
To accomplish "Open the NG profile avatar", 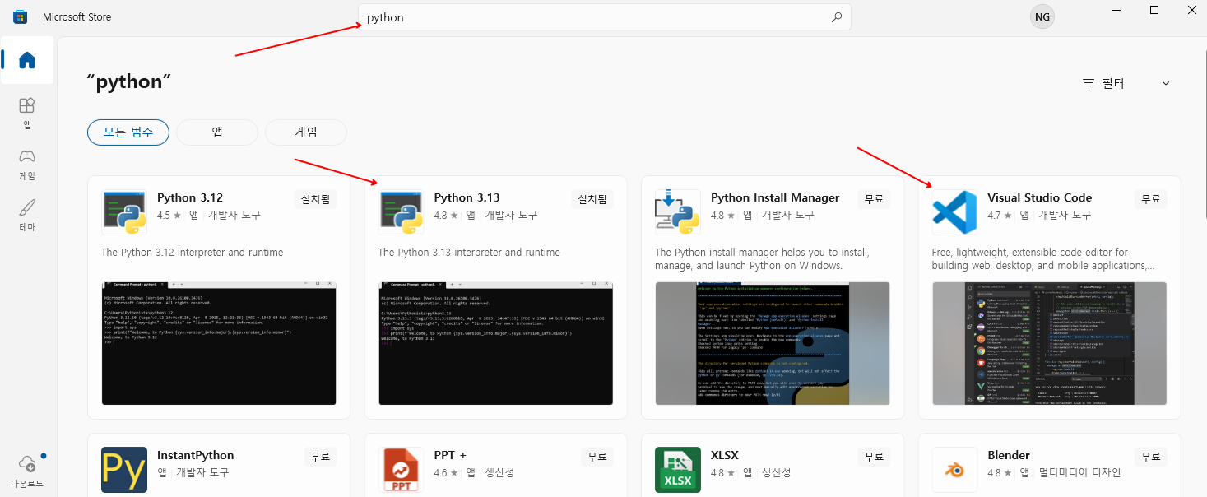I will tap(1042, 16).
